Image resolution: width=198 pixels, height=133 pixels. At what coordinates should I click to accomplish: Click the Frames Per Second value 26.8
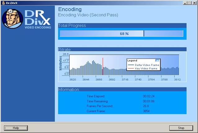[x=146, y=106]
